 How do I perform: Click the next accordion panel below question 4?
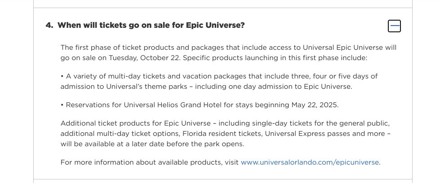(x=223, y=181)
